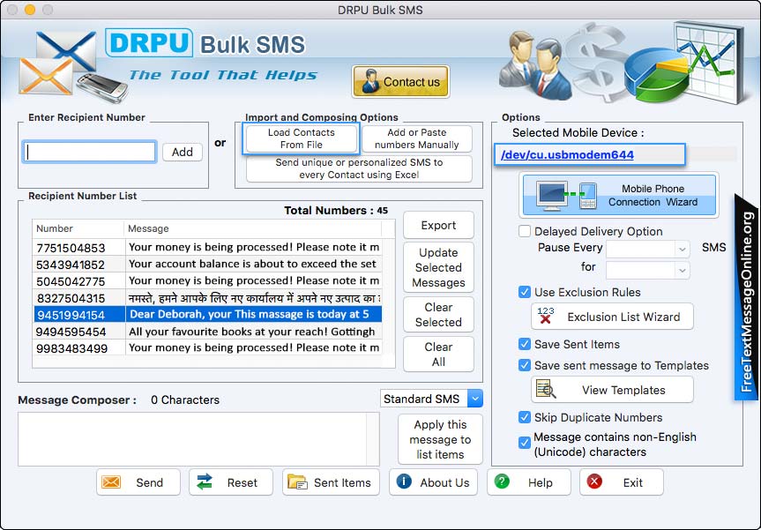Click the Clear All button
Screen dimensions: 761x530
click(438, 355)
